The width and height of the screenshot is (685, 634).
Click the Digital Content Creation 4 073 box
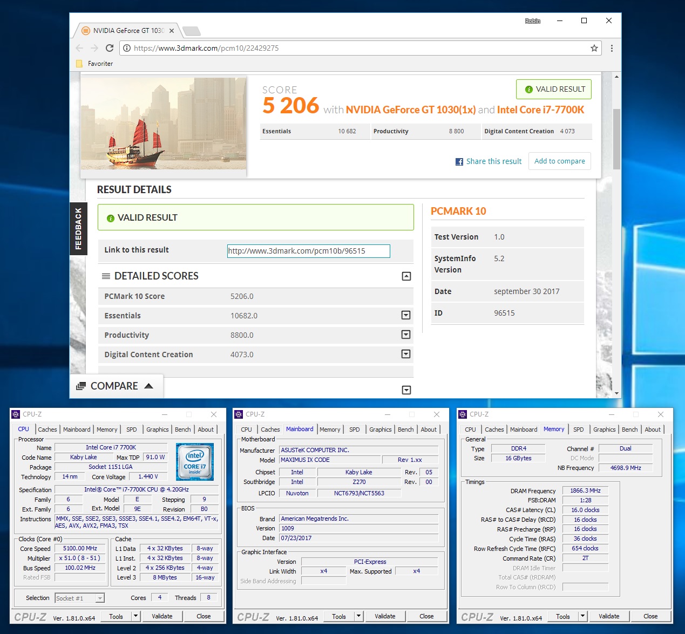coord(537,132)
